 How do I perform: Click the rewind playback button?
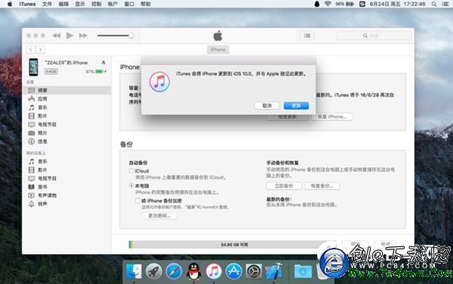pyautogui.click(x=57, y=35)
